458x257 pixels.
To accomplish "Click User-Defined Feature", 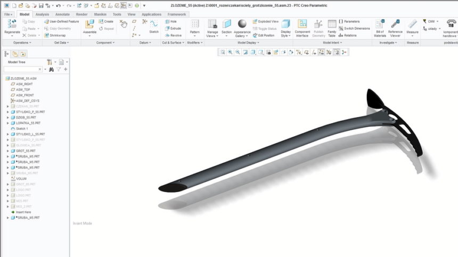I will (62, 22).
